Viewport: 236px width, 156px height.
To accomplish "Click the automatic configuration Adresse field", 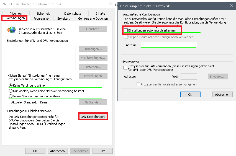I will click(169, 45).
